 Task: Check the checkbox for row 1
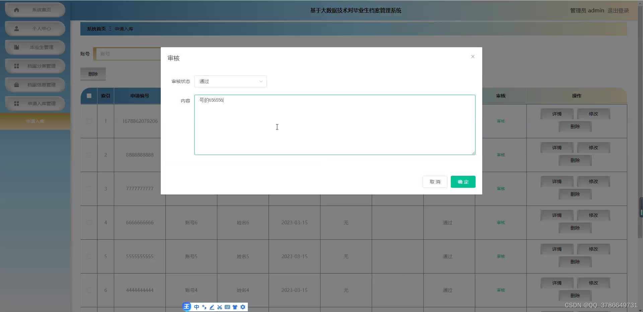coord(89,121)
